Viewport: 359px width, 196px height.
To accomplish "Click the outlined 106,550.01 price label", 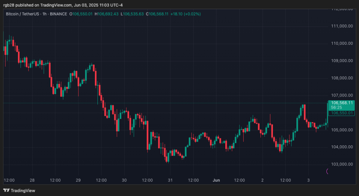I will pos(341,113).
